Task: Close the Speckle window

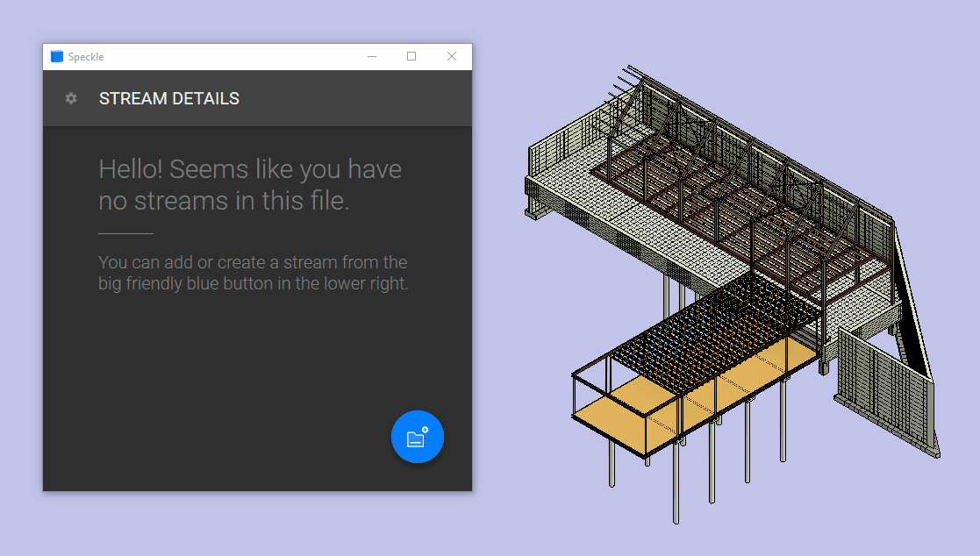Action: [x=452, y=56]
